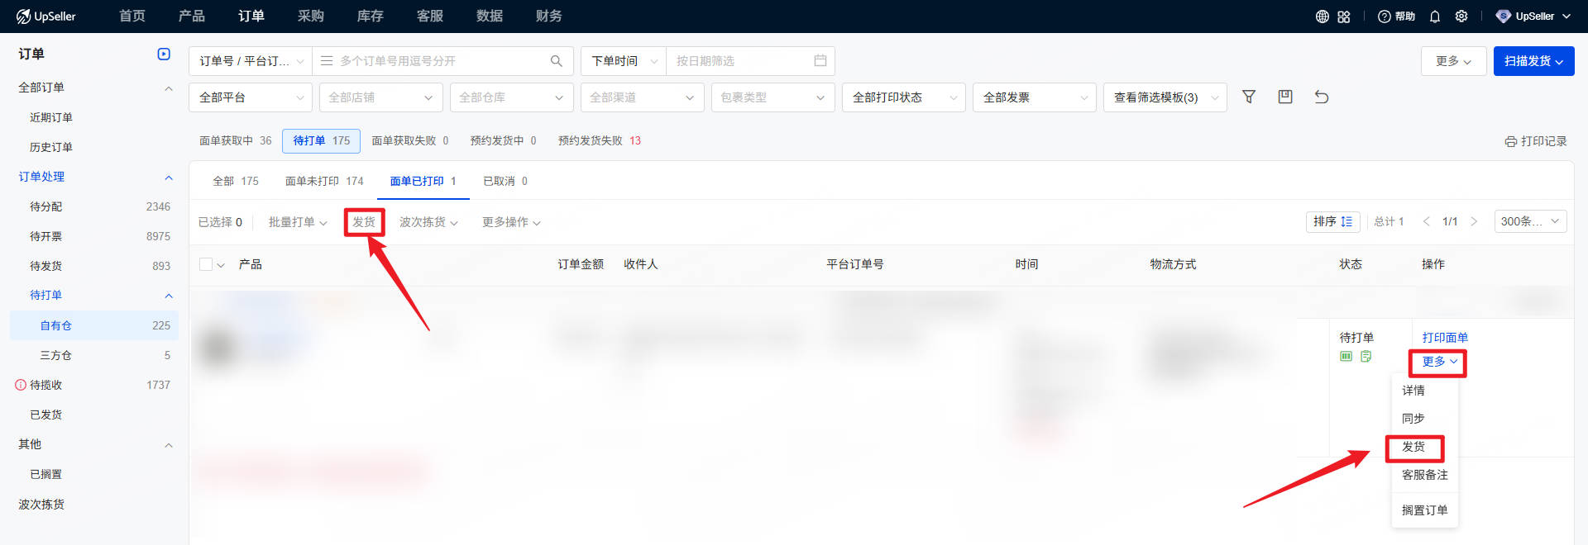Click the 扫描发货 button
1588x545 pixels.
1533,61
